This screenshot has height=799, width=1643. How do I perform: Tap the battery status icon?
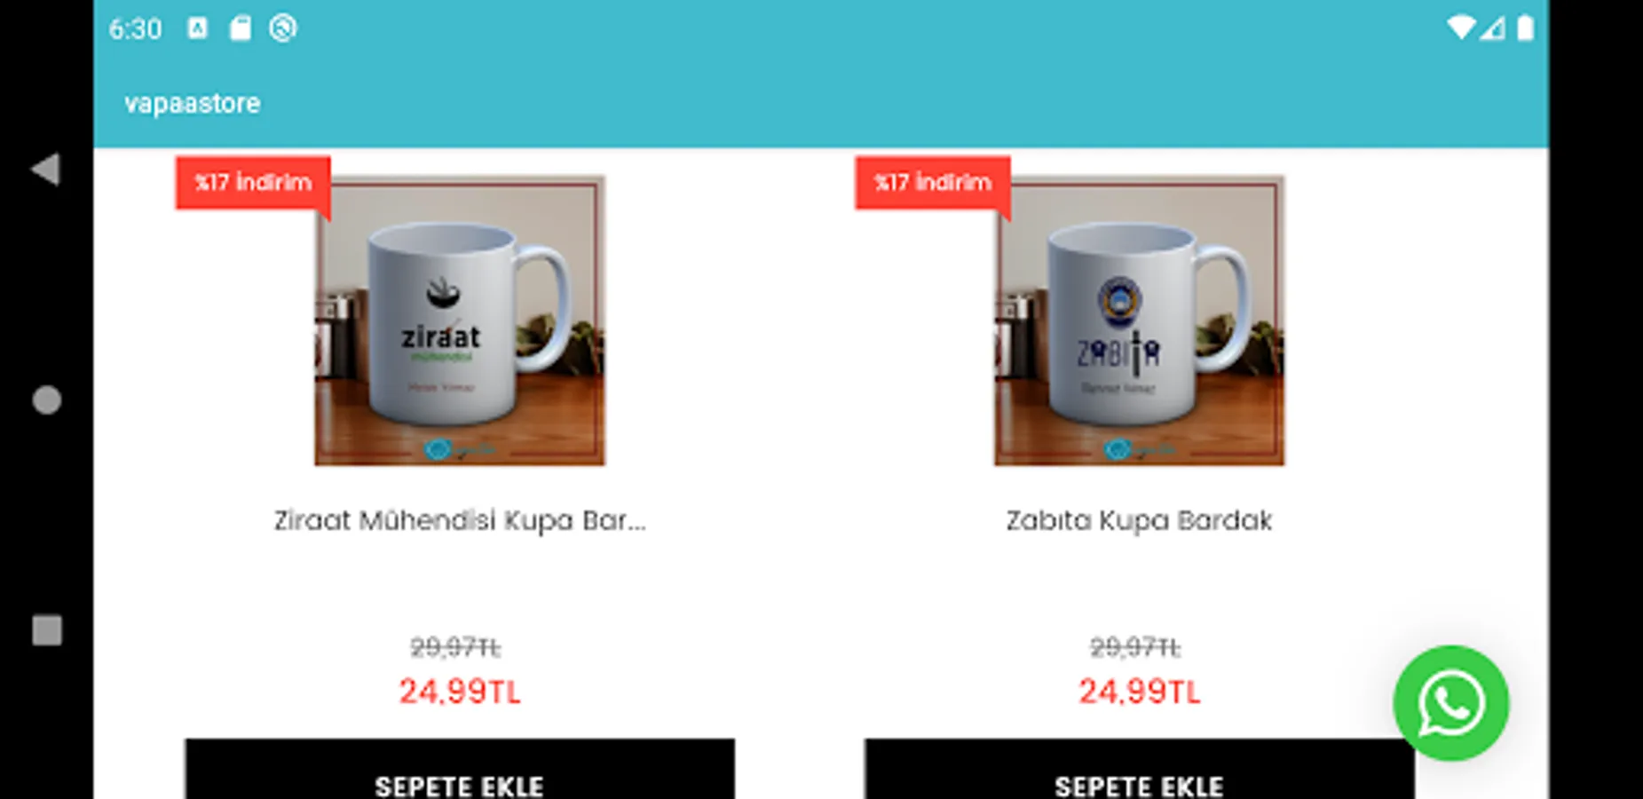coord(1525,28)
